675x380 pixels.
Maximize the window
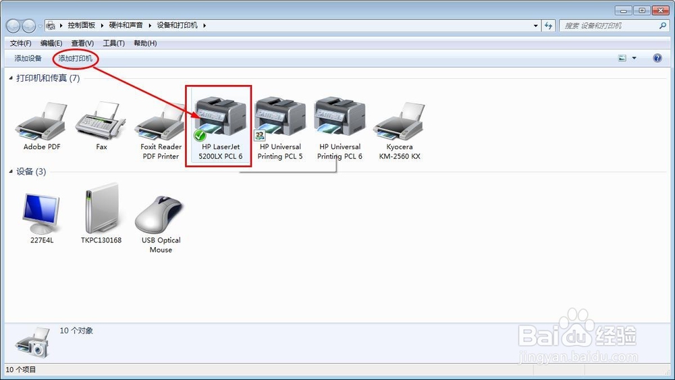pyautogui.click(x=642, y=10)
